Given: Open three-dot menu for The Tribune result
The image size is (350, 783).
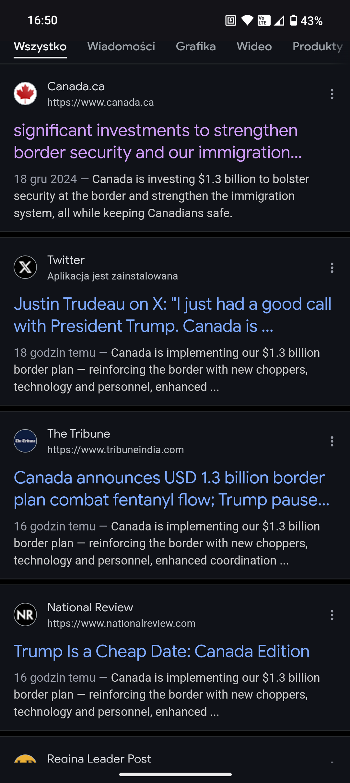Looking at the screenshot, I should 332,441.
